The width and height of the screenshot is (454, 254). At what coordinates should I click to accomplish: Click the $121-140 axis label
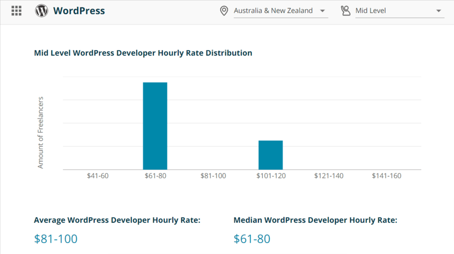(x=329, y=176)
